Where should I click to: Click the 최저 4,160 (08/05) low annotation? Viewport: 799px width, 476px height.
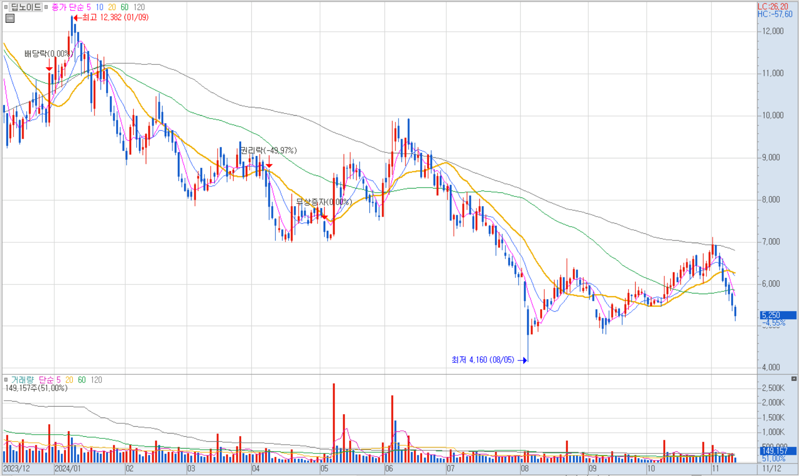[x=483, y=360]
